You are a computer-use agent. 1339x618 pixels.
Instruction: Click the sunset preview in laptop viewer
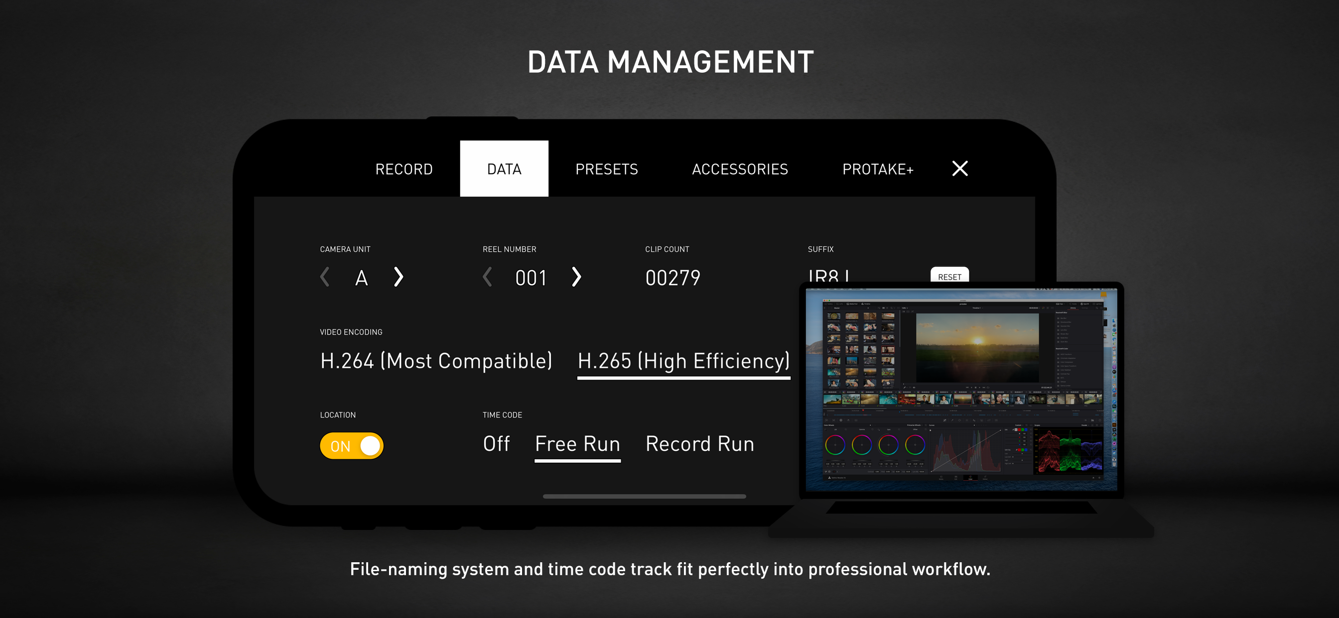977,347
